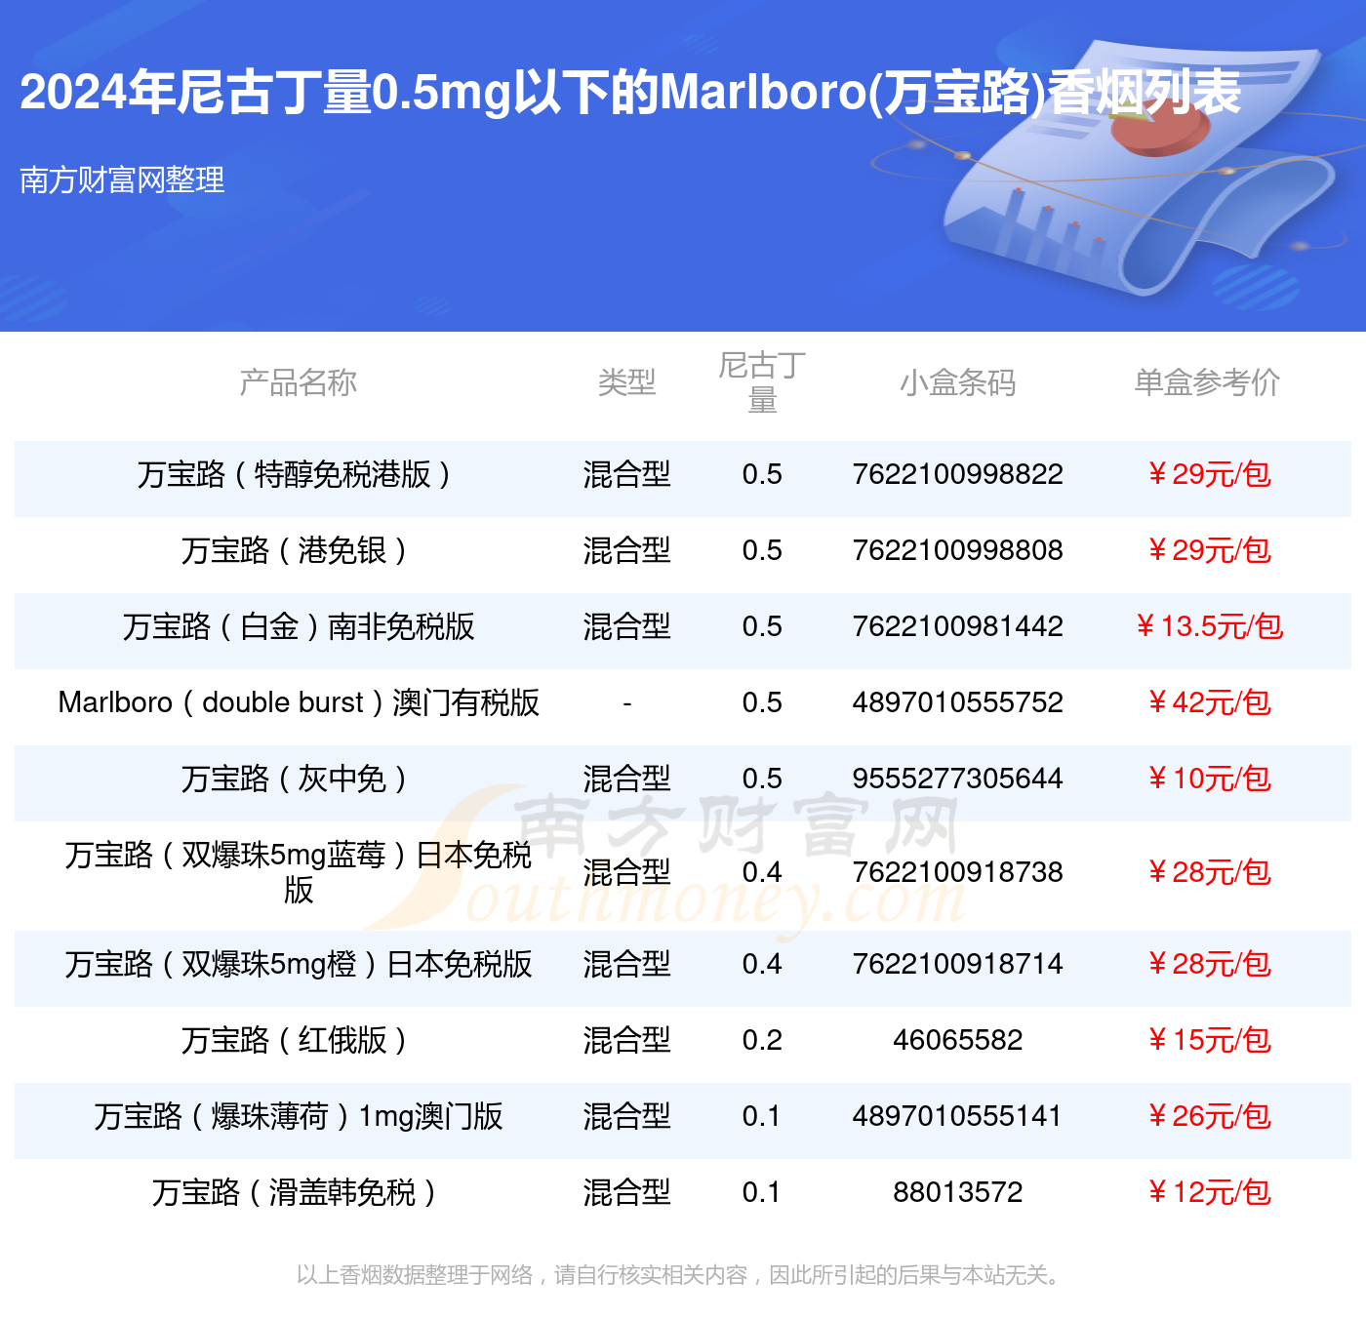
Task: Click the 产品名称 column header
Action: click(x=299, y=382)
